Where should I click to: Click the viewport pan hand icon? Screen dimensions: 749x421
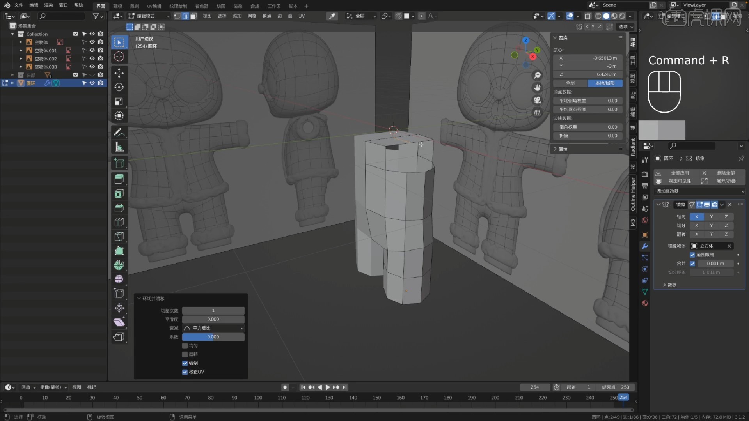[537, 88]
